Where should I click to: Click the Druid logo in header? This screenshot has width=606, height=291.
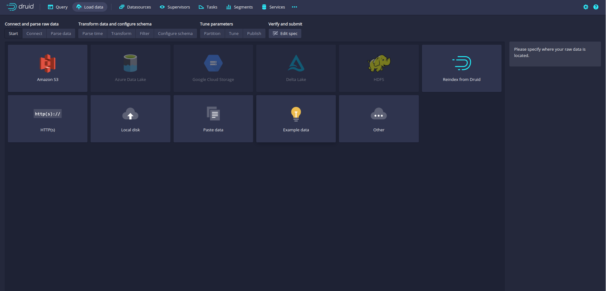(20, 7)
